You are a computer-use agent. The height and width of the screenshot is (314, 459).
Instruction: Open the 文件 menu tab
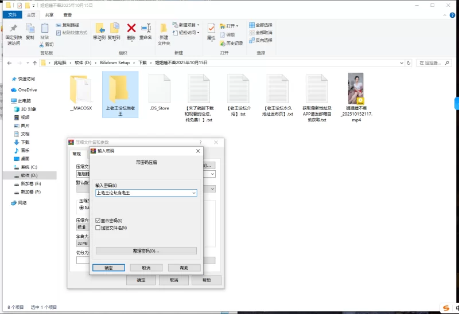[12, 15]
